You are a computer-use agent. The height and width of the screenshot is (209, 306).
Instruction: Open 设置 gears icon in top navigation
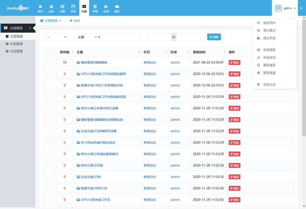click(x=62, y=8)
